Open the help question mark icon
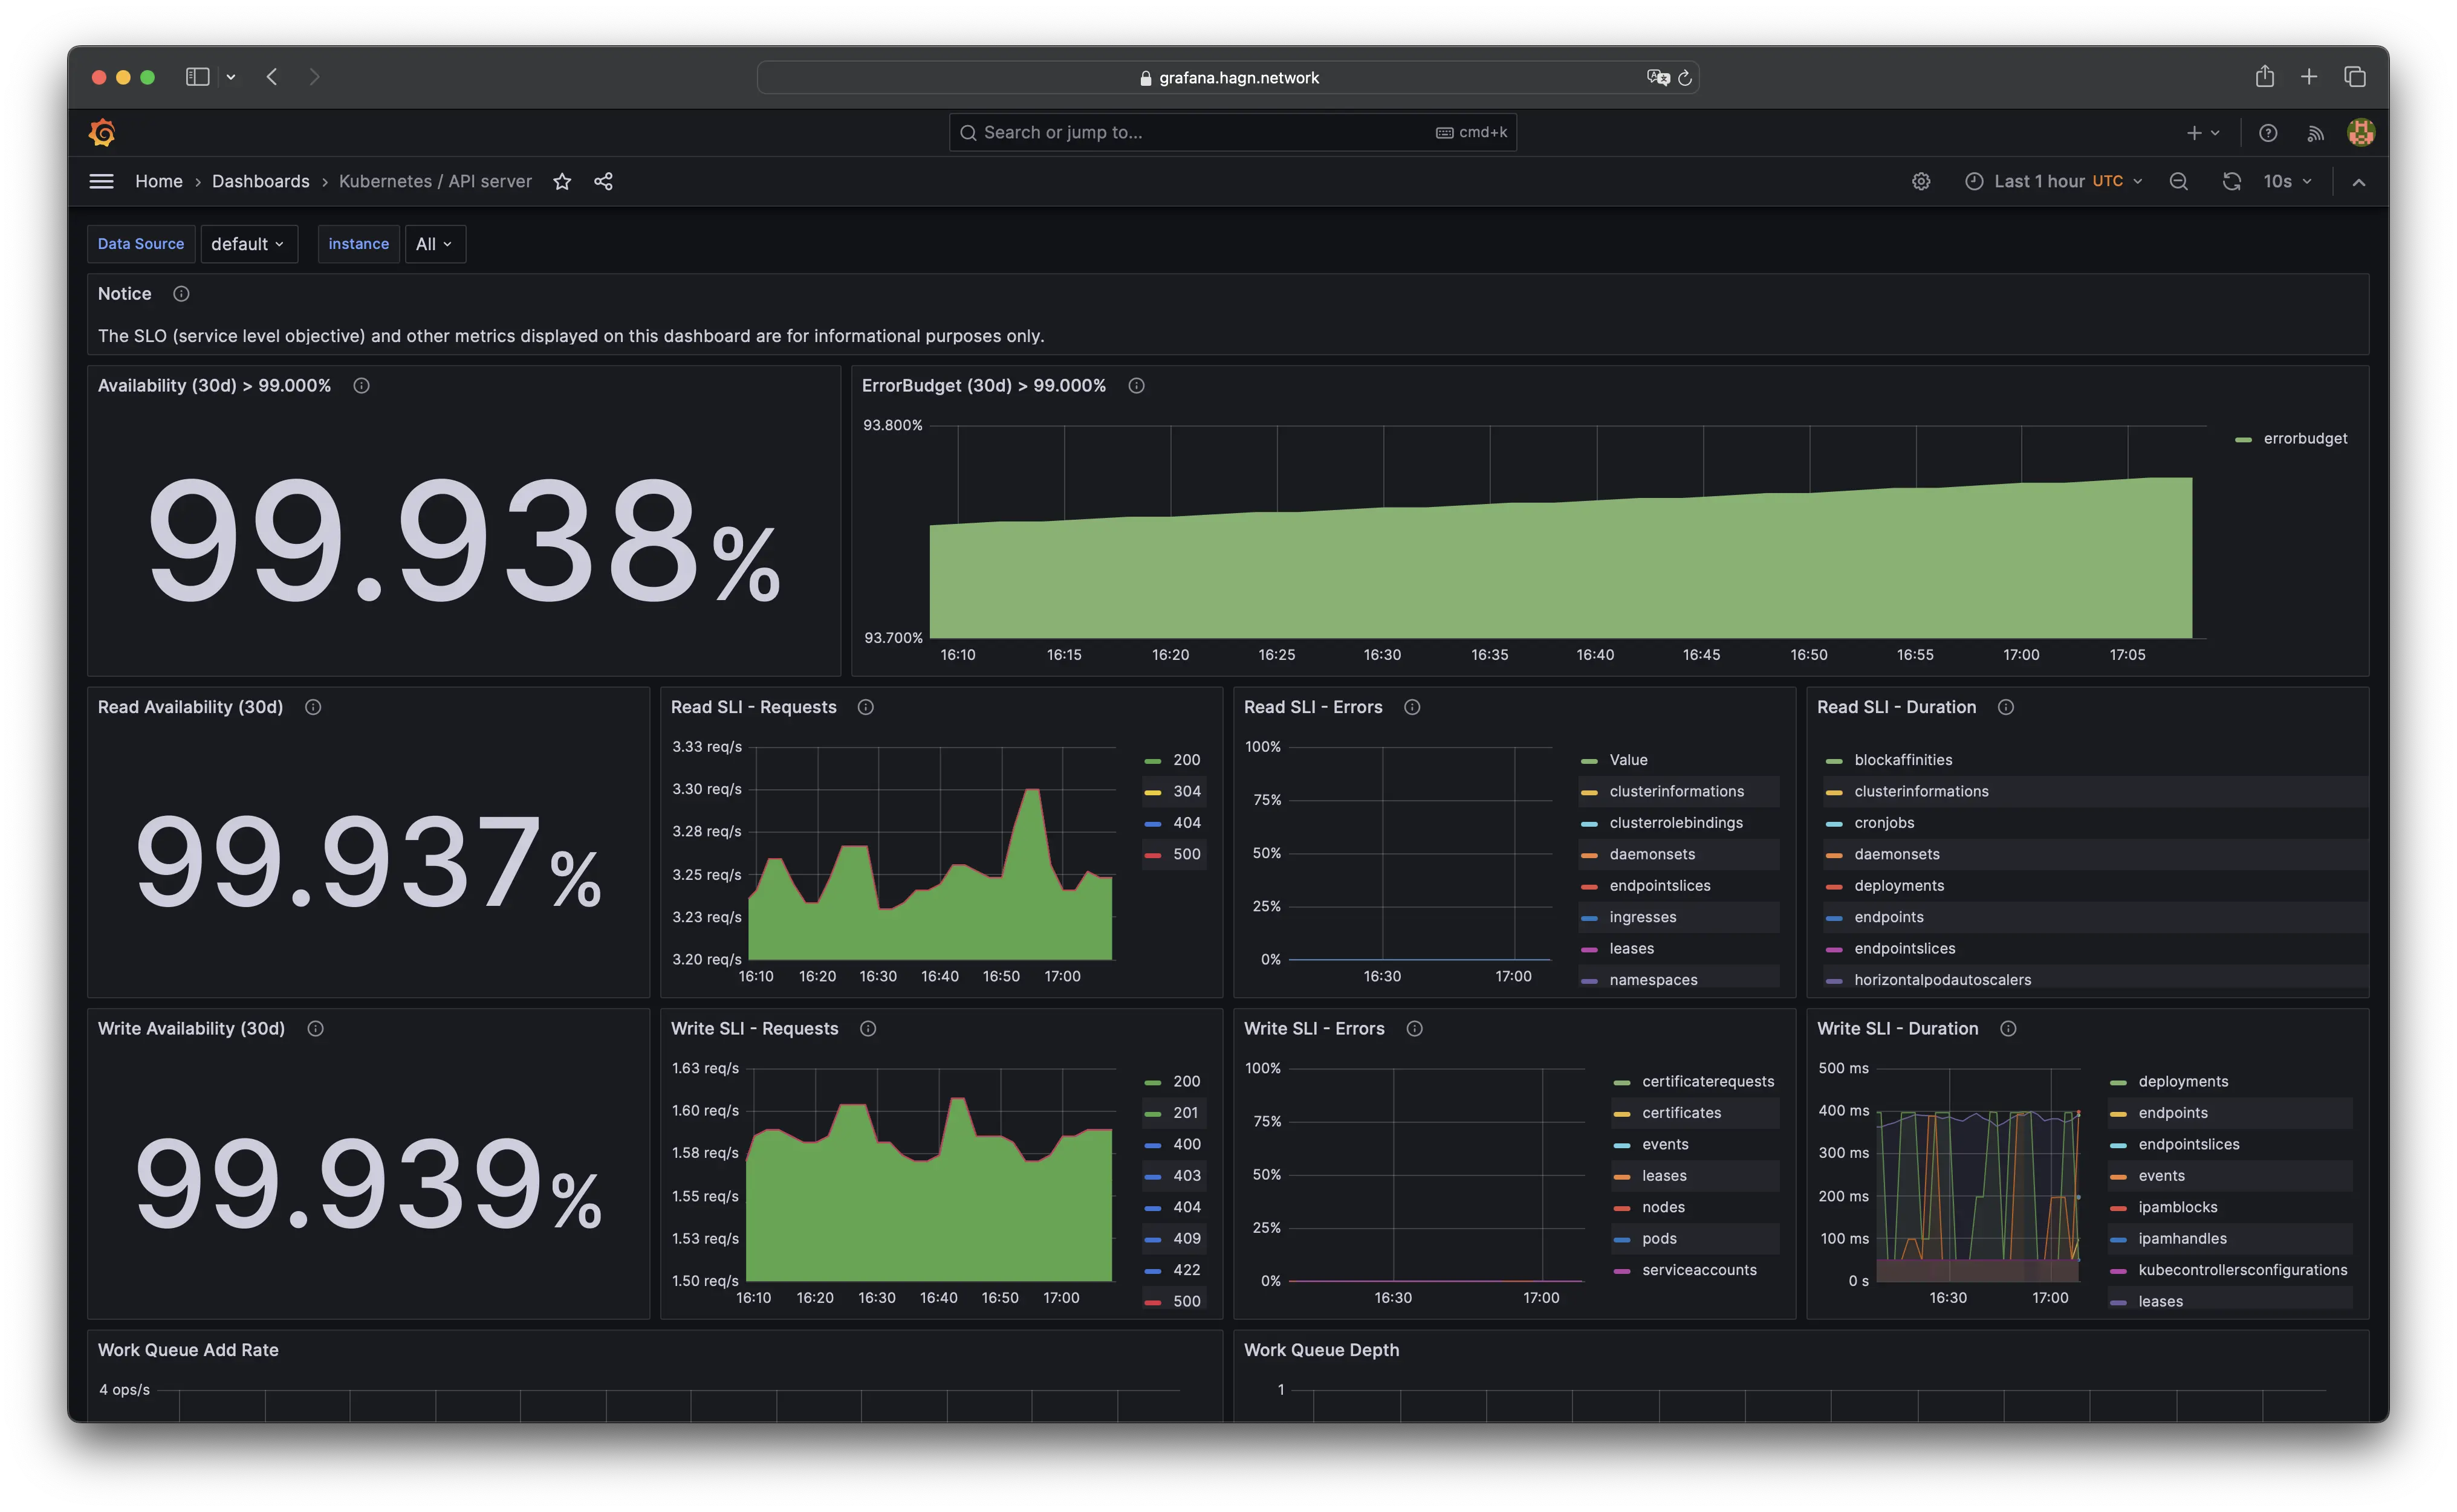 pyautogui.click(x=2268, y=132)
